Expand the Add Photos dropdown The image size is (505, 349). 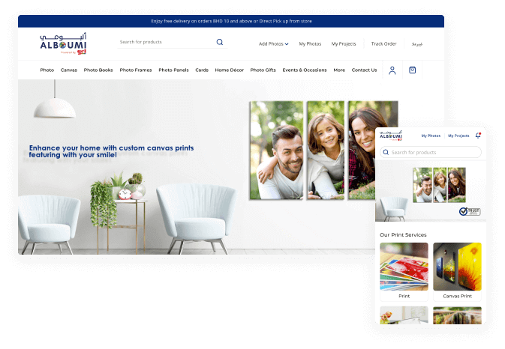[273, 43]
